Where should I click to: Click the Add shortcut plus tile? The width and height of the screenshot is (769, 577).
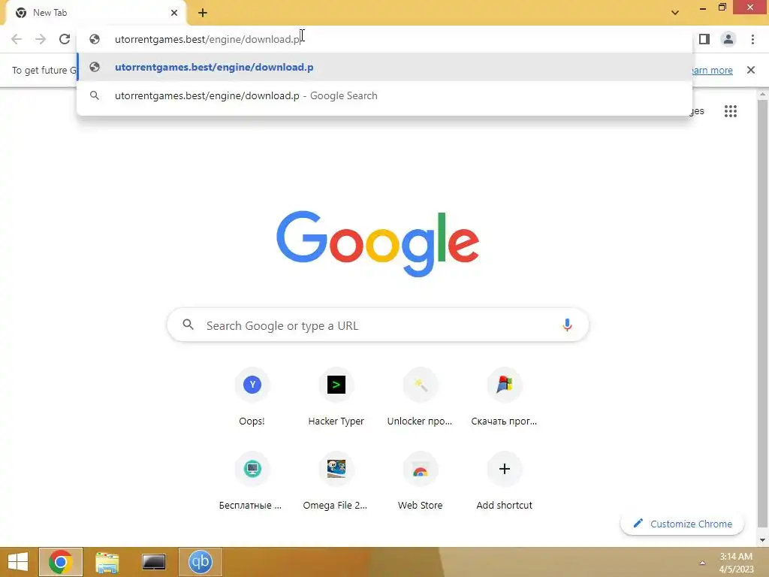pos(504,482)
